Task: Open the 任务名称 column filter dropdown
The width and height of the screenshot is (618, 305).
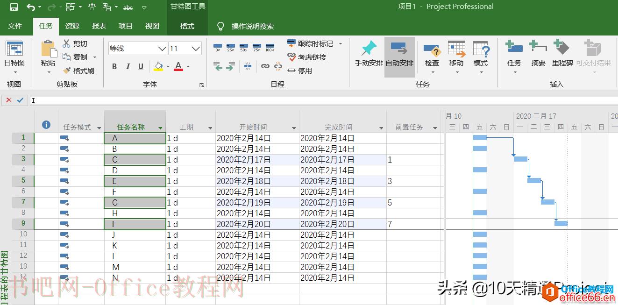Action: click(x=160, y=128)
